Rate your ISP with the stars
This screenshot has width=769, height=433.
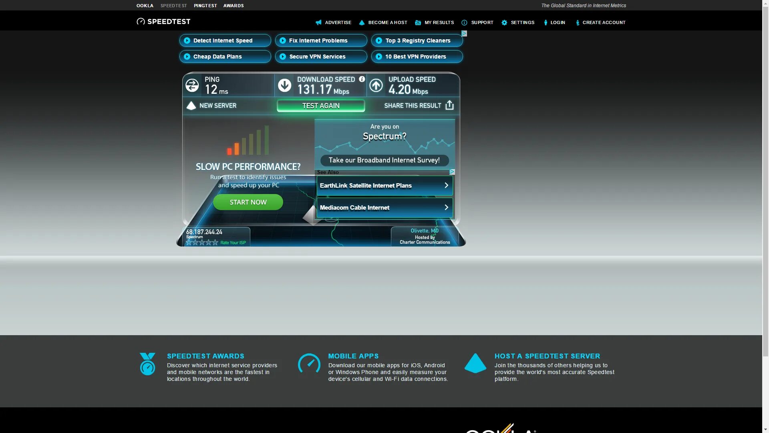tap(202, 243)
